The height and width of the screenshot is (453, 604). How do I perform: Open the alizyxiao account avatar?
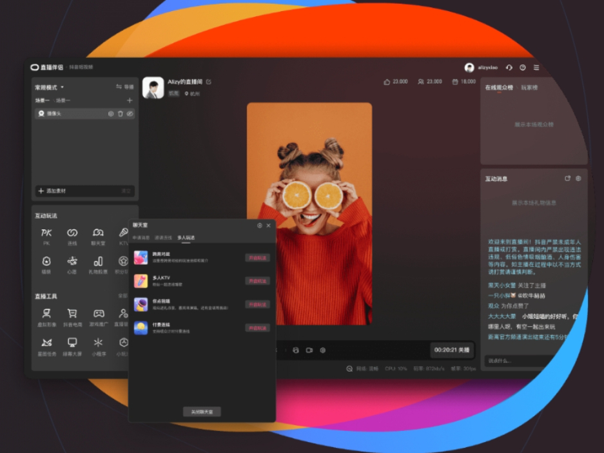(469, 68)
